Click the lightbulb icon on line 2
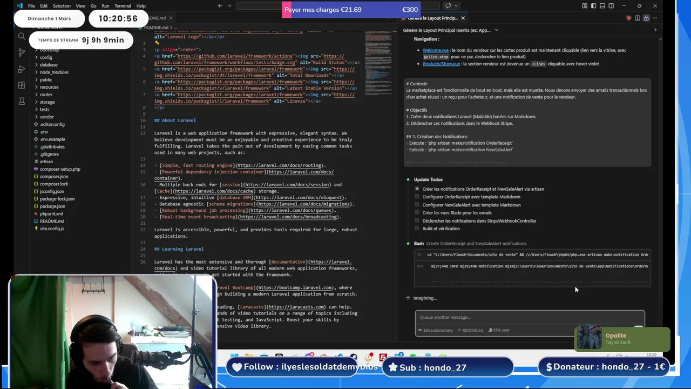691x389 pixels. pos(157,43)
